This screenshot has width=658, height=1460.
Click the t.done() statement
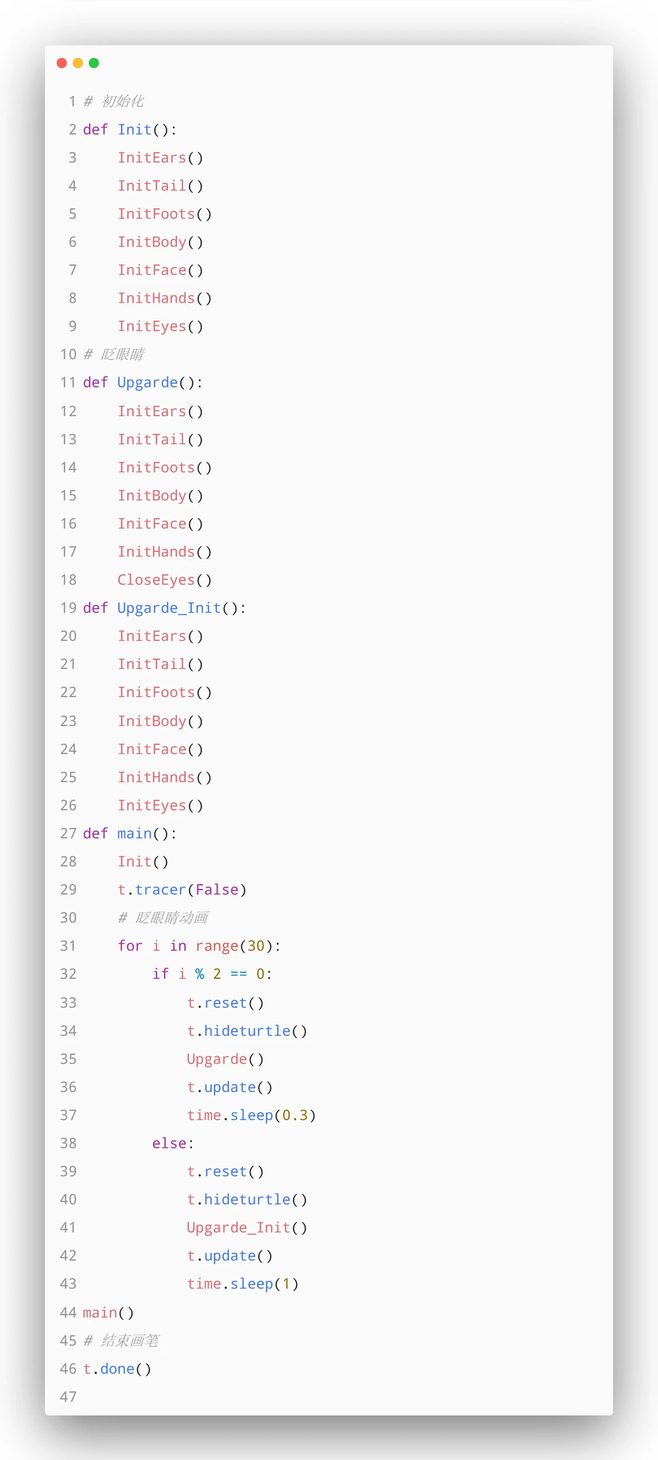pyautogui.click(x=117, y=1369)
